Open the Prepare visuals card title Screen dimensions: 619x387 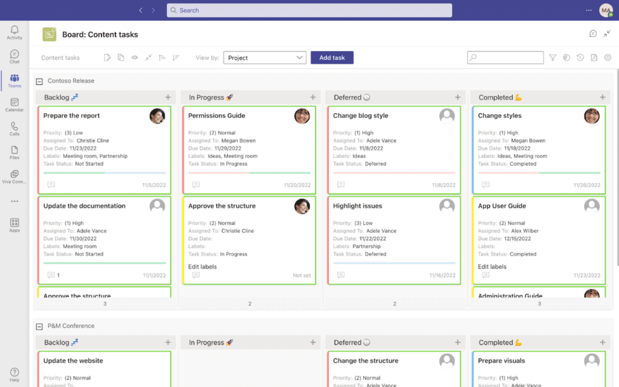click(x=501, y=360)
